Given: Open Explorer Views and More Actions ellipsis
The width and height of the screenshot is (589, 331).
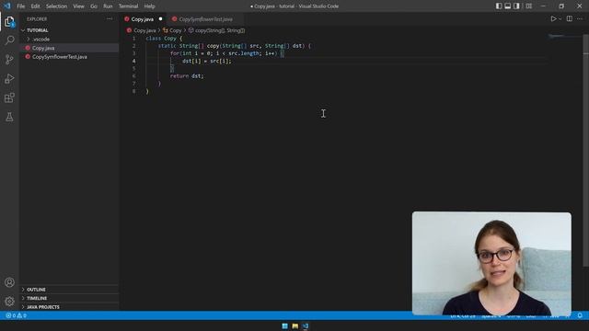Looking at the screenshot, I should pos(110,18).
